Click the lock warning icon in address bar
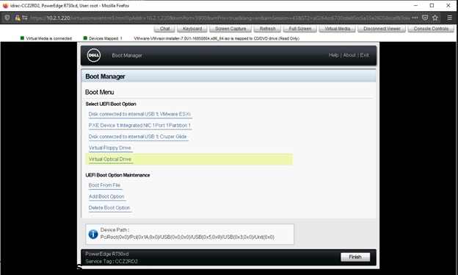 pyautogui.click(x=18, y=18)
